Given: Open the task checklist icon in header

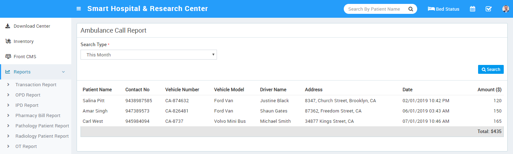Looking at the screenshot, I should point(488,9).
